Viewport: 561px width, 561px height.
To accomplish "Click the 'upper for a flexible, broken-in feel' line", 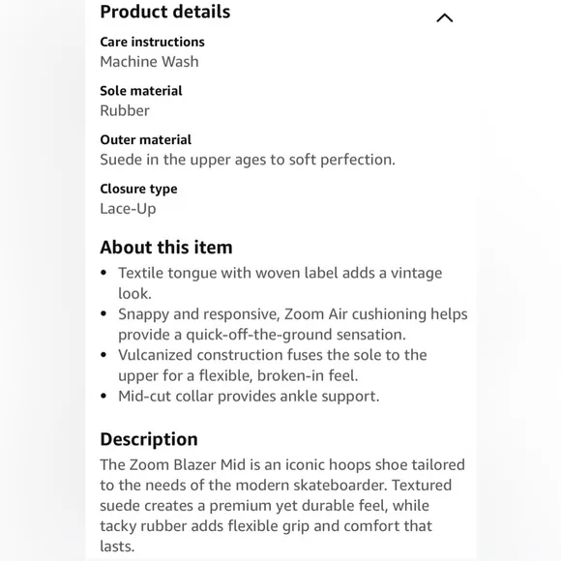I will (x=238, y=375).
